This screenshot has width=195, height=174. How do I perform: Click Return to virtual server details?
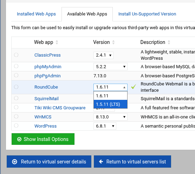click(x=49, y=162)
